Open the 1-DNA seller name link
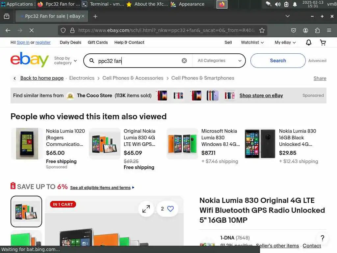This screenshot has height=253, width=337. 227,238
